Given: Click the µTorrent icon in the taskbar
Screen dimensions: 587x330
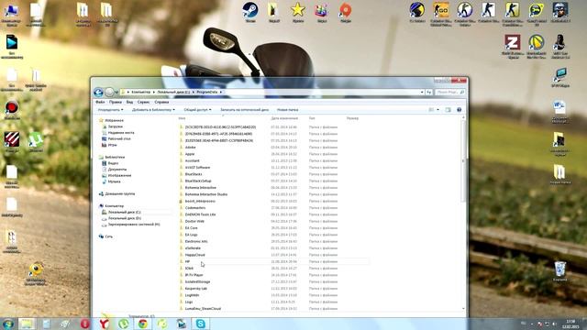Looking at the screenshot, I should pos(124,324).
